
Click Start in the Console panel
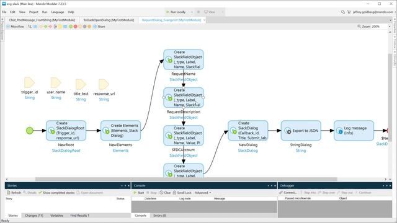click(x=139, y=193)
